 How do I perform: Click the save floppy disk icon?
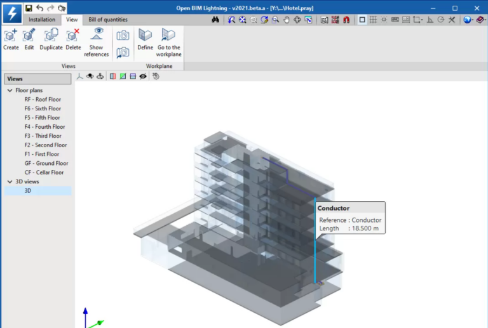pyautogui.click(x=29, y=8)
